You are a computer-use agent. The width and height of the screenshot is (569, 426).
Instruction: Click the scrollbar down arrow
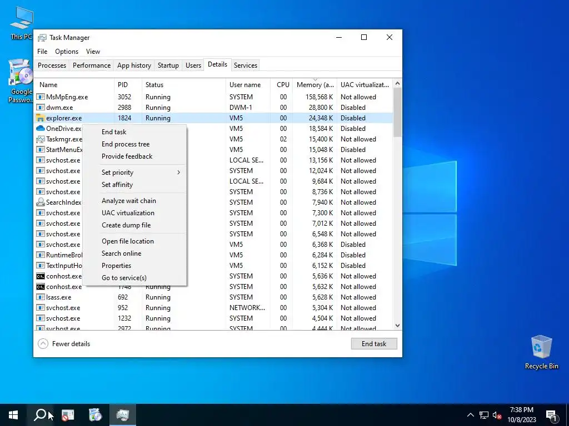pyautogui.click(x=397, y=325)
